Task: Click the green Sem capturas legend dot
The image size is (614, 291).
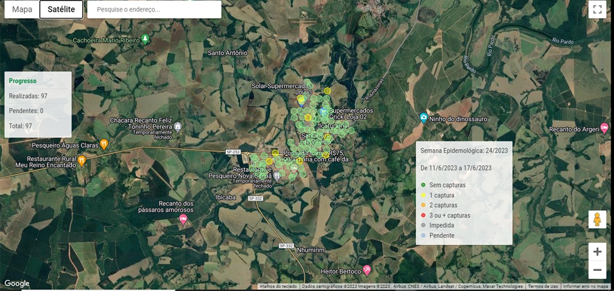Action: (x=423, y=185)
